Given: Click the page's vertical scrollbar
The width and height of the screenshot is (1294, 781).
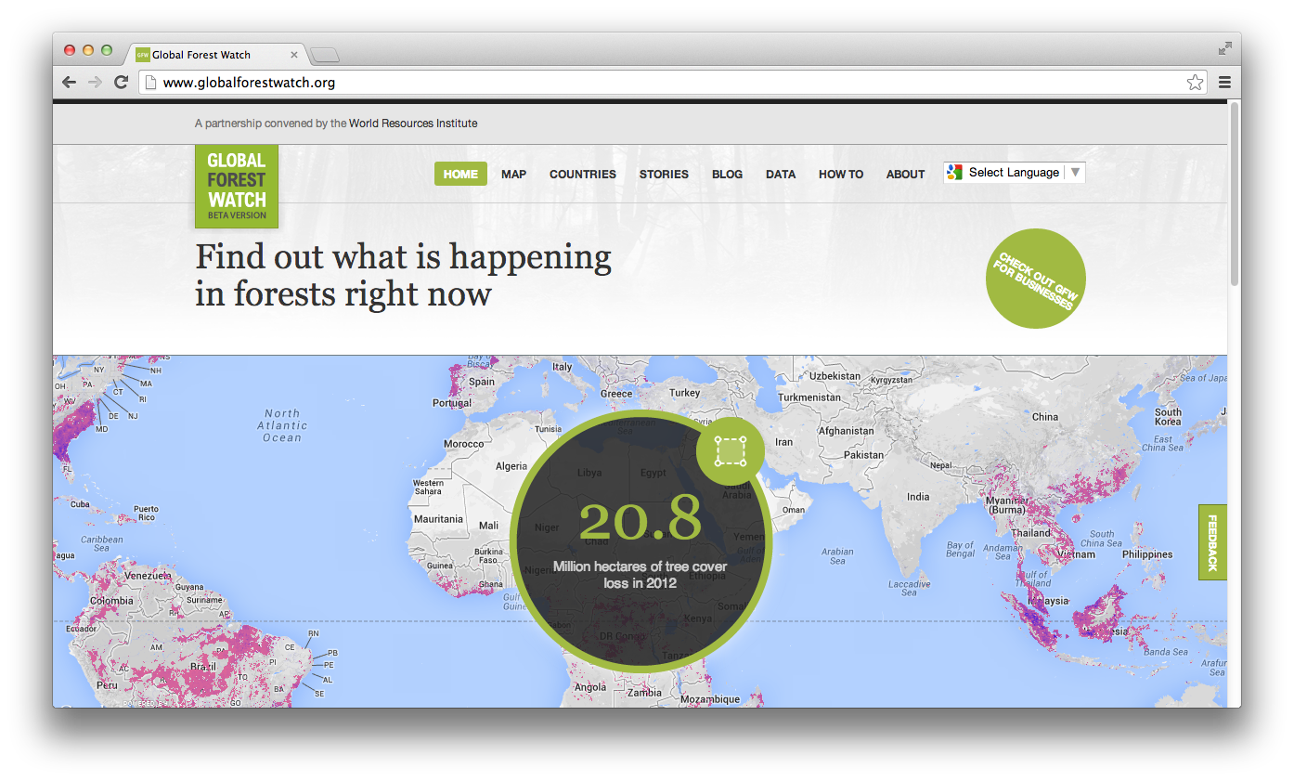Looking at the screenshot, I should (1234, 193).
